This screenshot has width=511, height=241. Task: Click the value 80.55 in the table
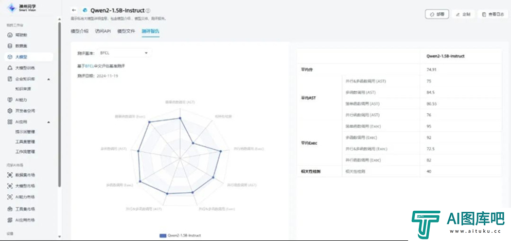431,104
